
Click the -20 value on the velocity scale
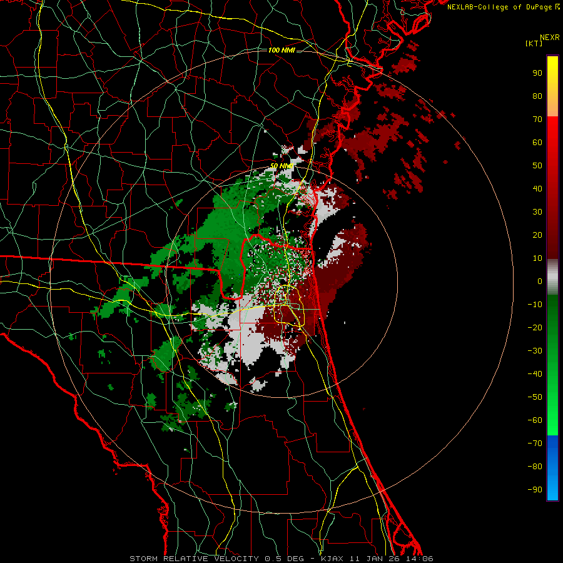click(535, 328)
